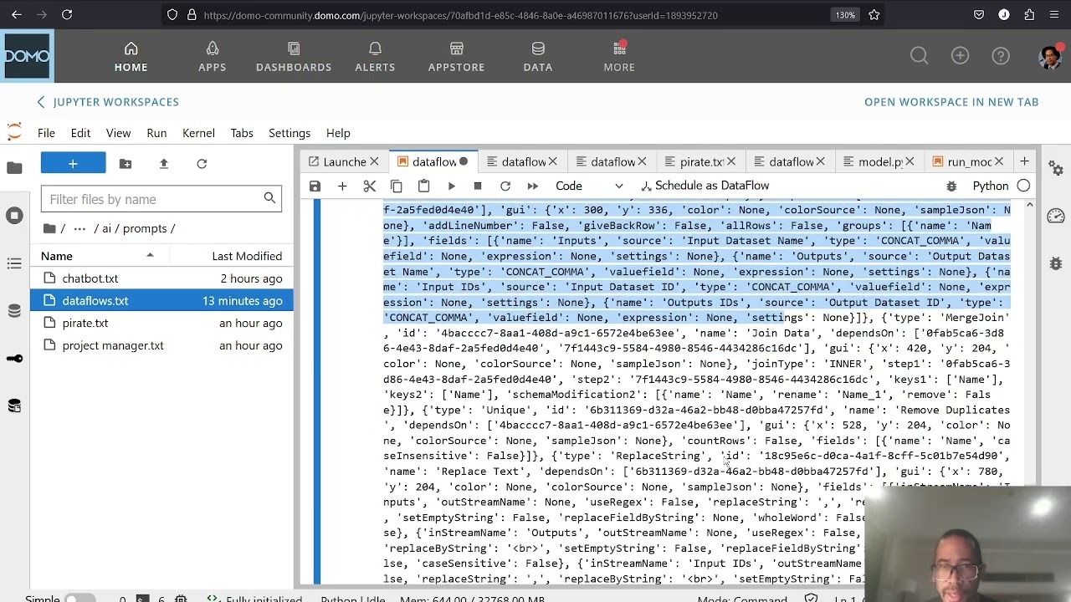Viewport: 1071px width, 602px height.
Task: Insert a cell below
Action: pyautogui.click(x=342, y=186)
